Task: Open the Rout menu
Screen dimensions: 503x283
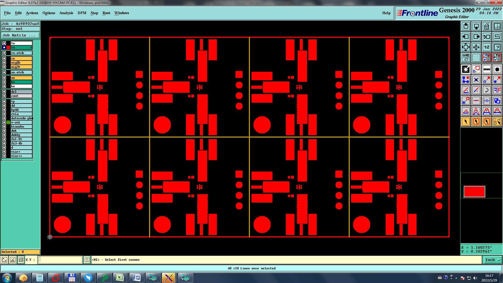Action: (x=106, y=13)
